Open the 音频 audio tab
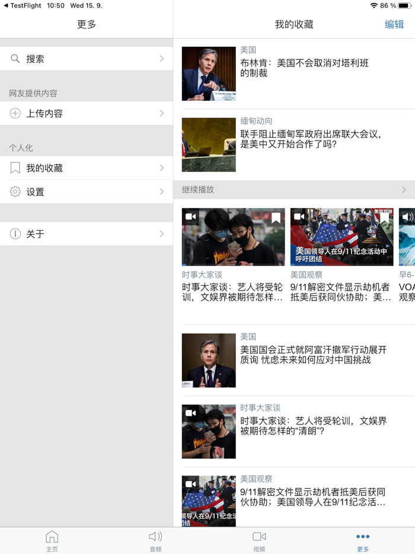This screenshot has width=415, height=554. tap(155, 541)
